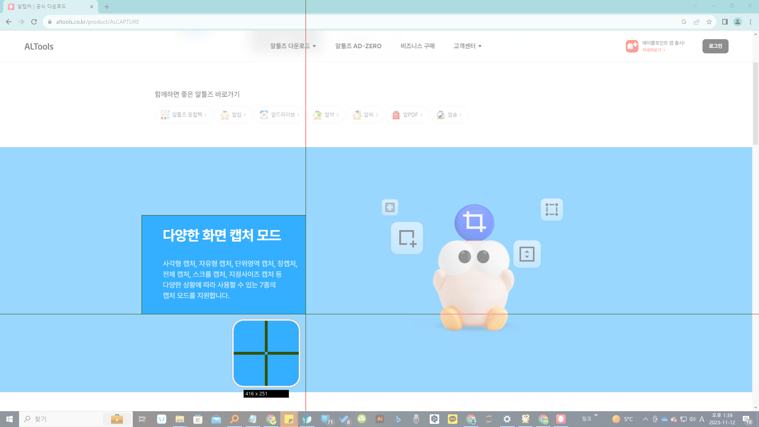
Task: Click the dashed-border region capture icon
Action: tap(552, 209)
